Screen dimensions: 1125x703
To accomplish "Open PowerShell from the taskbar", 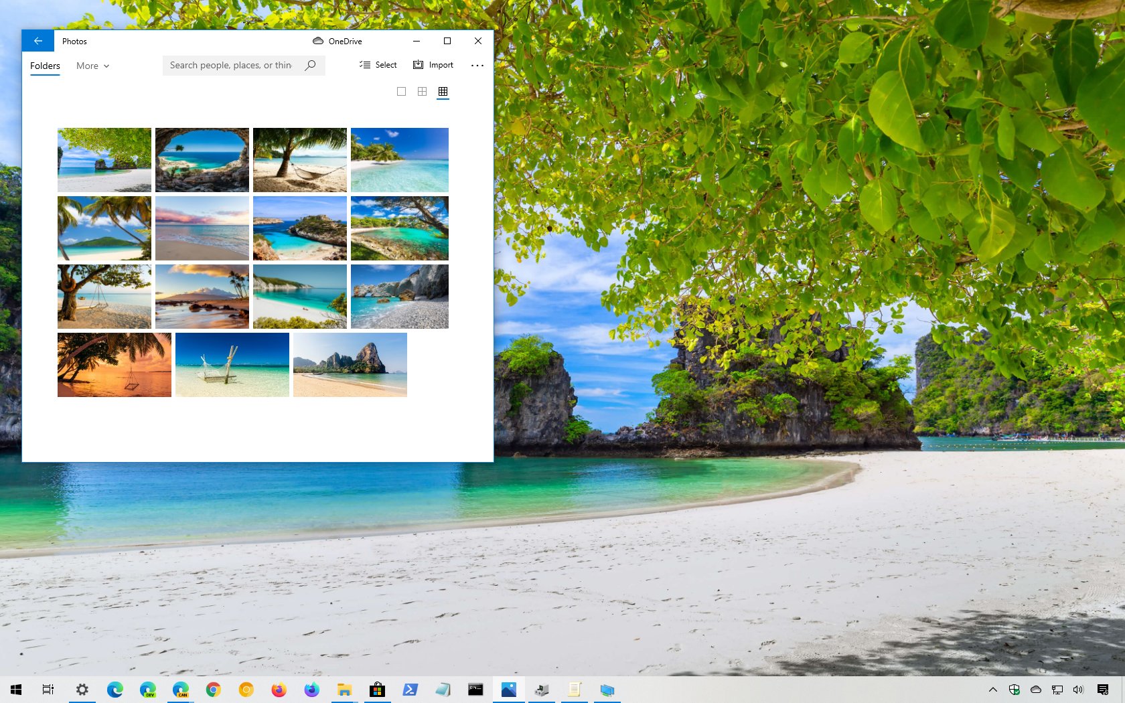I will click(410, 690).
